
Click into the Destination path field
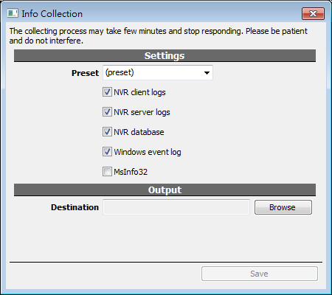(176, 207)
